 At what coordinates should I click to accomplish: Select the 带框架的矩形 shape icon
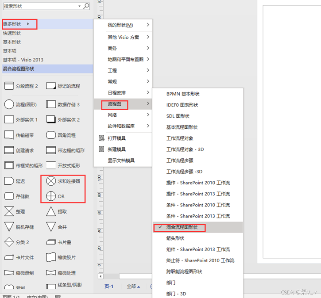tap(9, 165)
